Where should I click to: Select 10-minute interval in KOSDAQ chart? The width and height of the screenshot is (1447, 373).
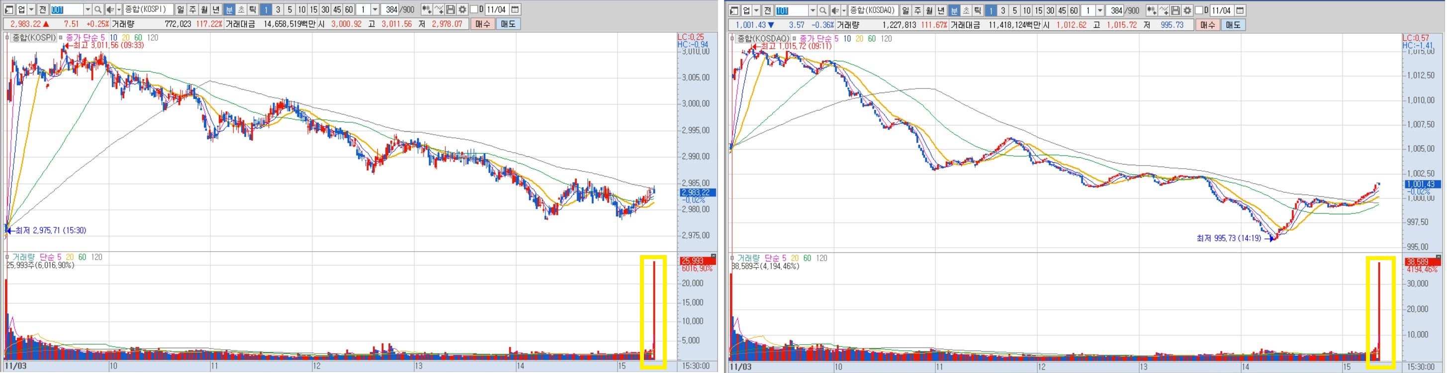[x=1027, y=10]
